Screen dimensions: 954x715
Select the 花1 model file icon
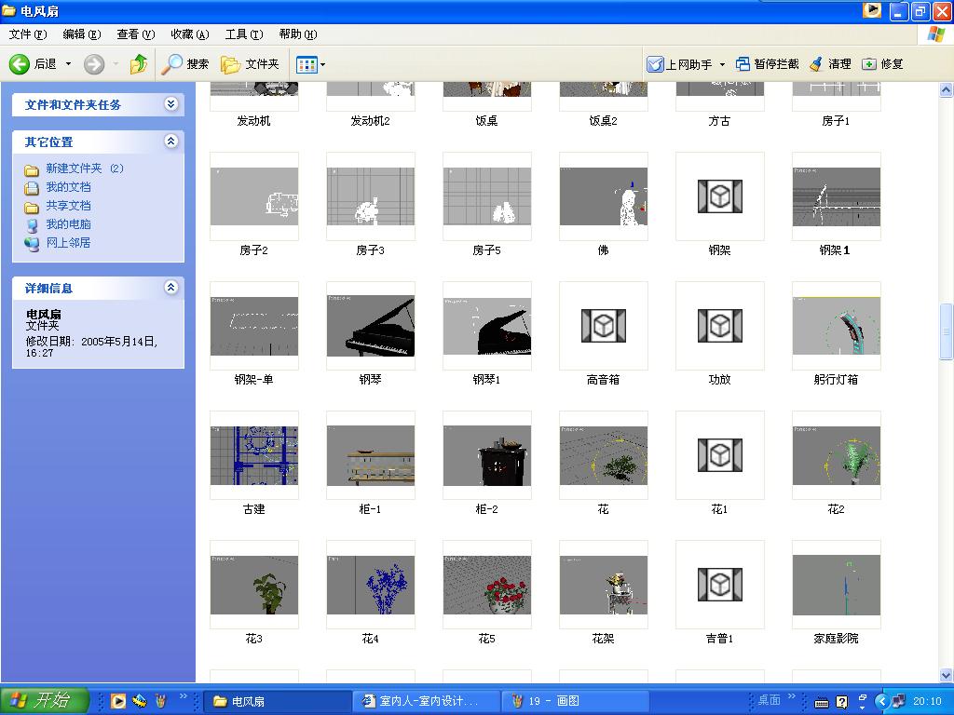point(720,455)
